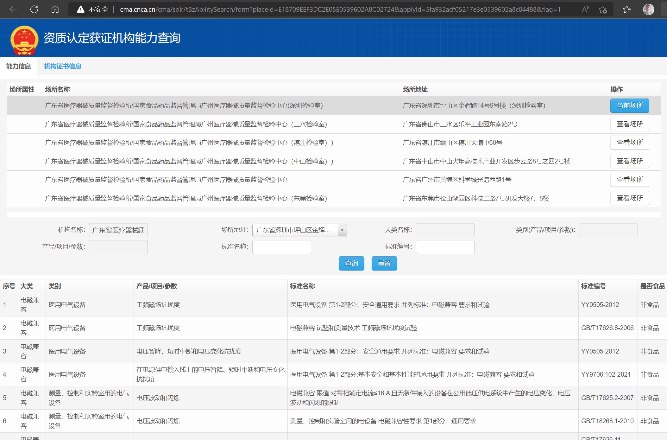667x440 pixels.
Task: Click the 序号 column header
Action: click(9, 286)
